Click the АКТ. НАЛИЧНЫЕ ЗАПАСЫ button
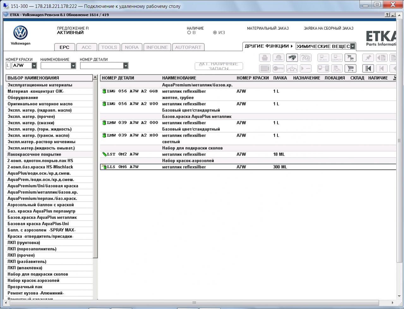The image size is (404, 309). pyautogui.click(x=219, y=66)
